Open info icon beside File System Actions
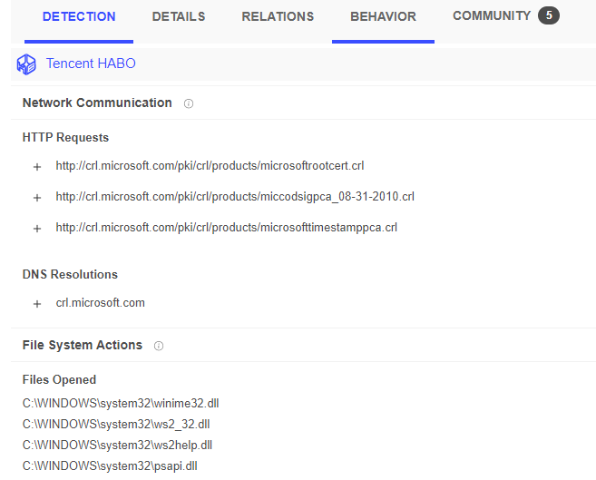Image resolution: width=596 pixels, height=480 pixels. pos(159,346)
